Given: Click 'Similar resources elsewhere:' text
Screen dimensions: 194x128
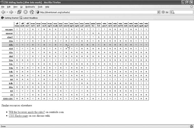Looking at the screenshot, I should [x=17, y=105].
